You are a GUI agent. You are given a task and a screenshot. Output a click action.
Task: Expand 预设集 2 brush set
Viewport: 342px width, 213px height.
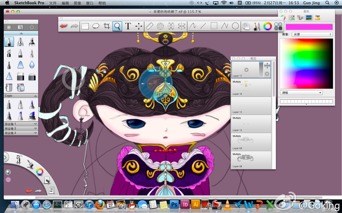(x=35, y=129)
